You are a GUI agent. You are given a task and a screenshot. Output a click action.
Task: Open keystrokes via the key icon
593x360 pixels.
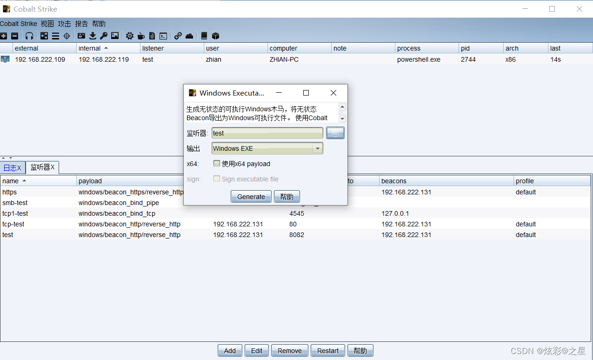pyautogui.click(x=104, y=36)
